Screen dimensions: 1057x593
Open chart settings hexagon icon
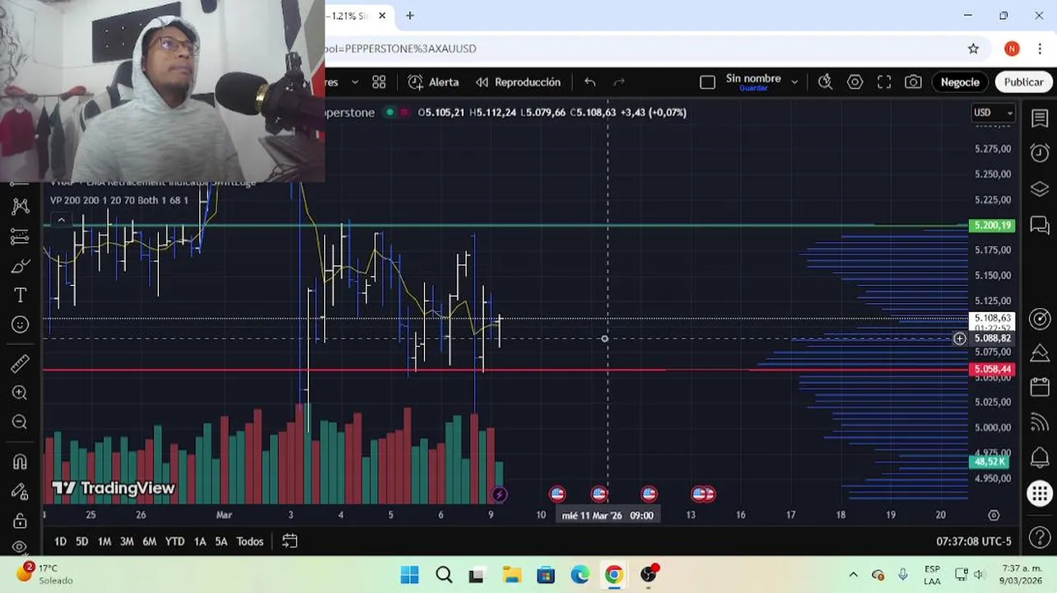854,82
